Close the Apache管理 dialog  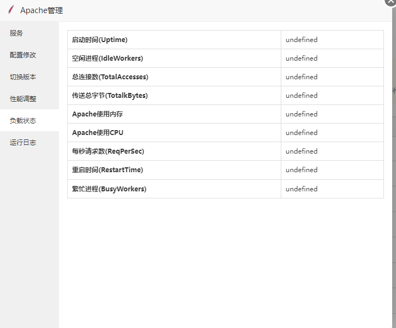click(x=390, y=2)
